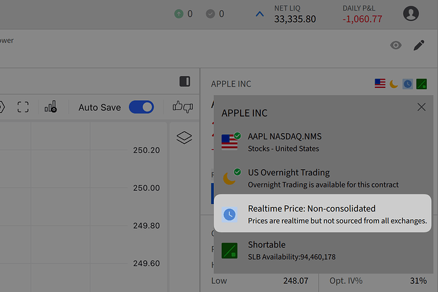Image resolution: width=438 pixels, height=292 pixels.
Task: Turn off the Auto Save switch
Action: click(x=142, y=107)
